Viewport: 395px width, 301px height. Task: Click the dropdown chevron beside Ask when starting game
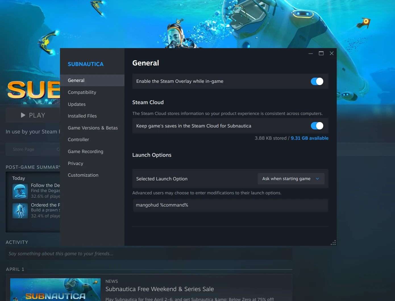[317, 179]
